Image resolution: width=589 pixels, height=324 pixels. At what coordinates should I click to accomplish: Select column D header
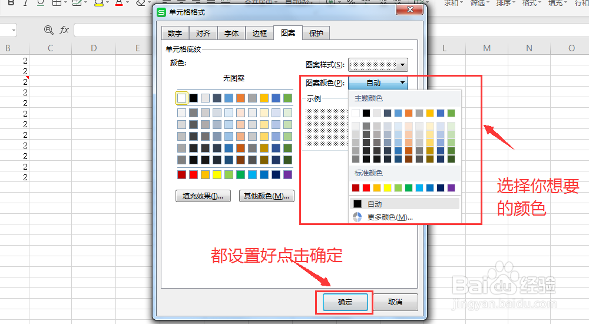pos(94,48)
